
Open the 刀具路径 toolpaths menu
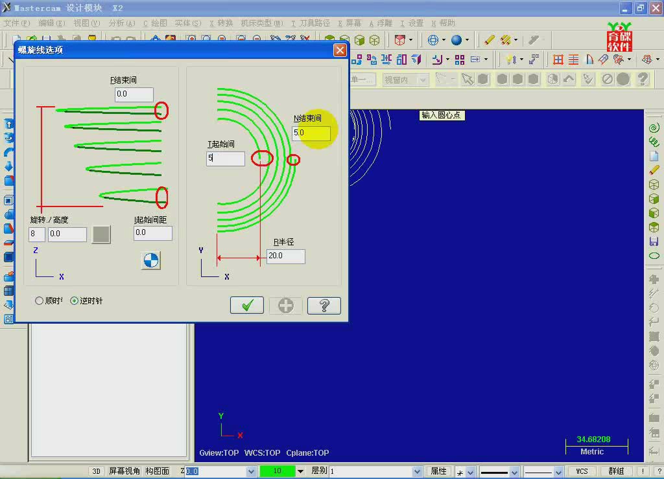(x=311, y=23)
